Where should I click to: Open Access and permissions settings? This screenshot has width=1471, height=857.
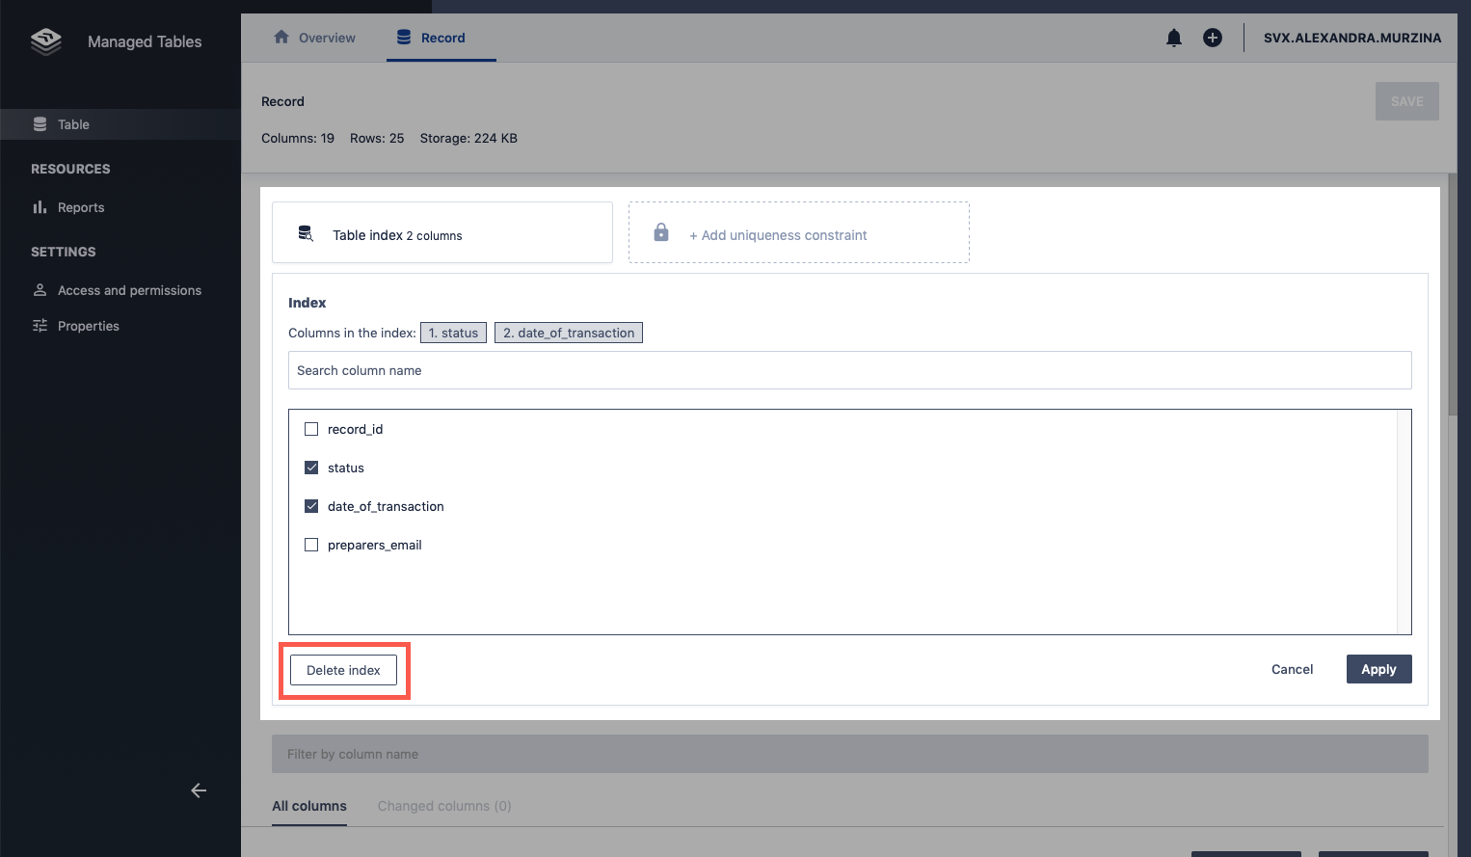(x=129, y=290)
